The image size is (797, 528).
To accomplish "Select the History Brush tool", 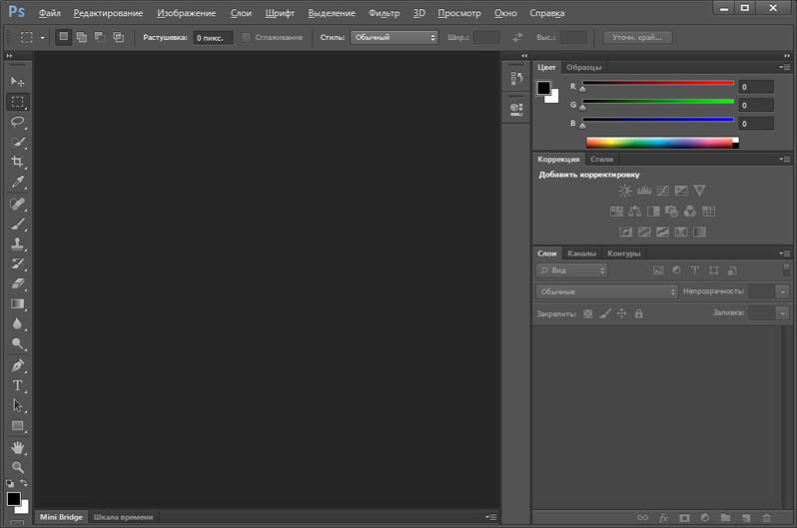I will coord(17,264).
